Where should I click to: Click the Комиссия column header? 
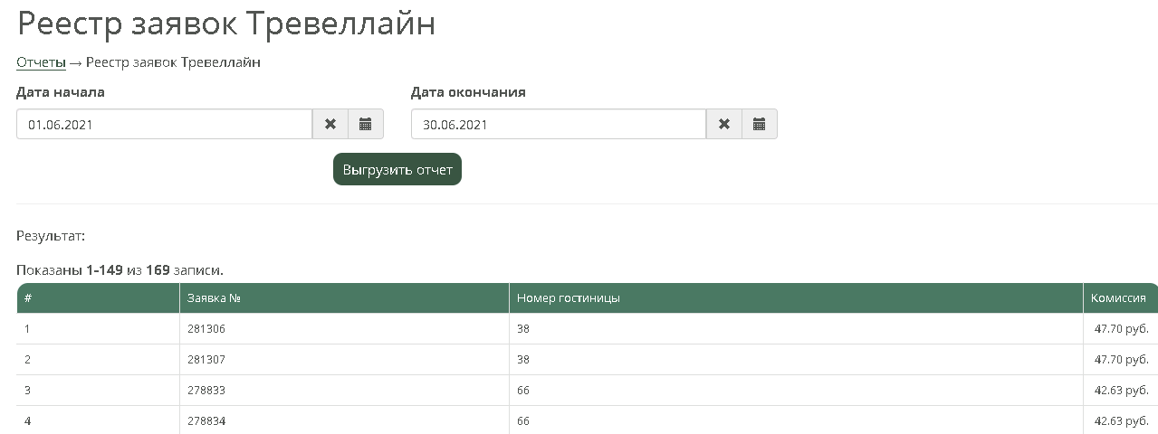tap(1117, 298)
